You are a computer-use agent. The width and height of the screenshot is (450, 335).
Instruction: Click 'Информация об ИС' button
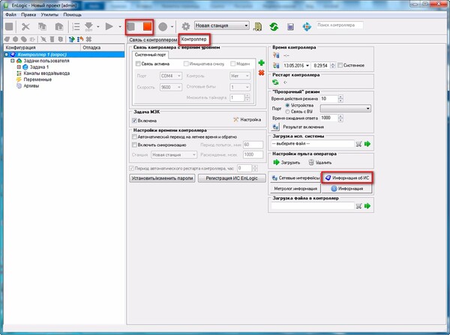tap(347, 178)
